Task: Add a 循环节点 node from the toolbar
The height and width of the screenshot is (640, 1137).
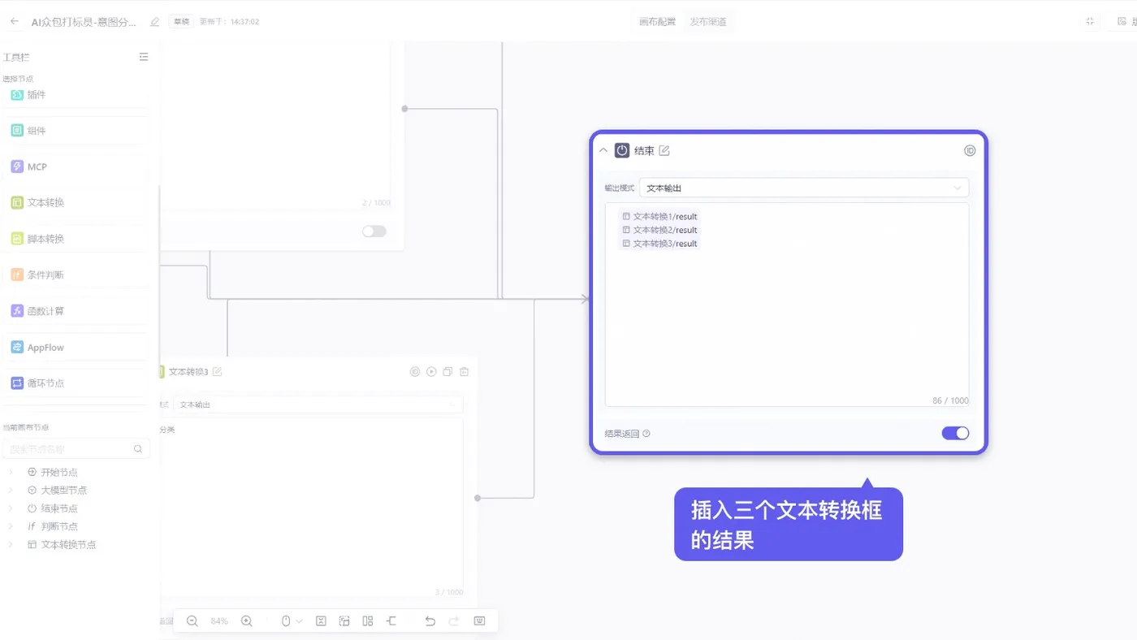Action: point(75,383)
